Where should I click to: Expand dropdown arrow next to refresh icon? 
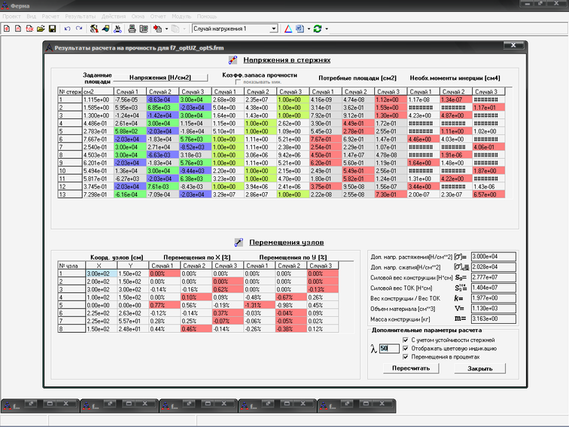pos(327,29)
